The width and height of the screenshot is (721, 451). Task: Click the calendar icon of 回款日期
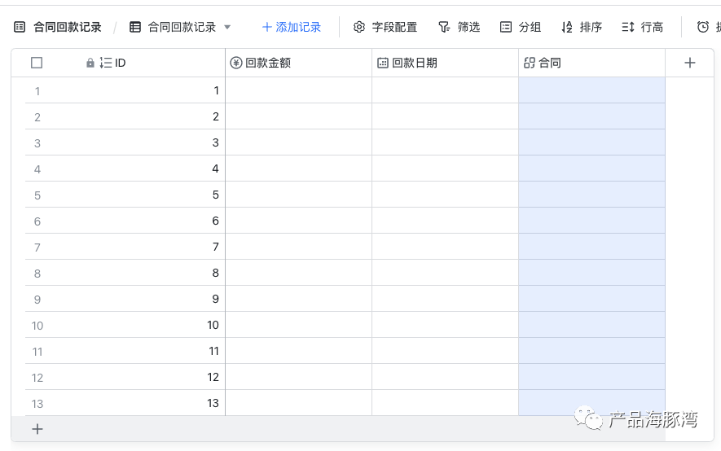[383, 63]
